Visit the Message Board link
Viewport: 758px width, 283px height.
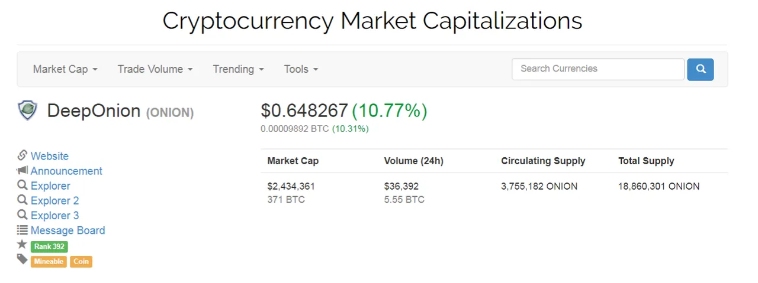(x=68, y=230)
